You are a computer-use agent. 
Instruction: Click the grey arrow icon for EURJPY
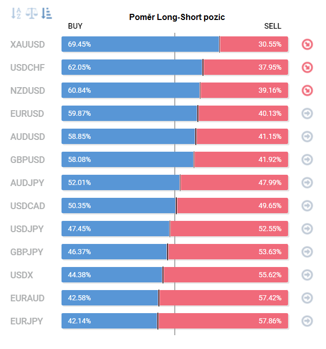pyautogui.click(x=307, y=321)
